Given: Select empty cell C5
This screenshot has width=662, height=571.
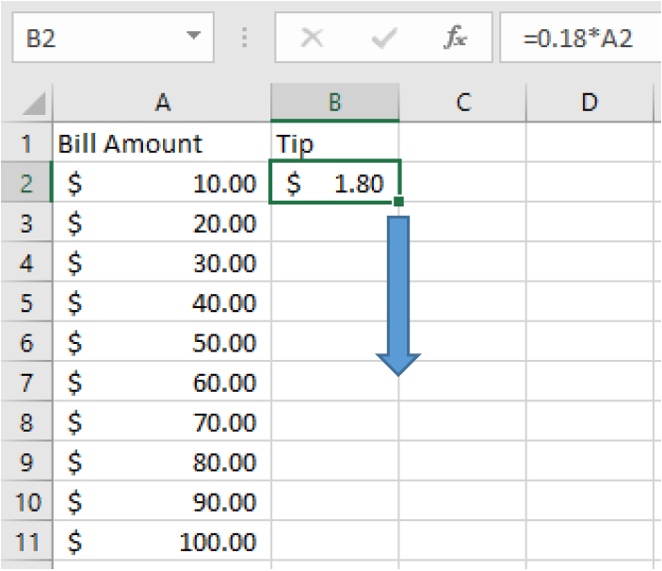Looking at the screenshot, I should click(x=463, y=302).
